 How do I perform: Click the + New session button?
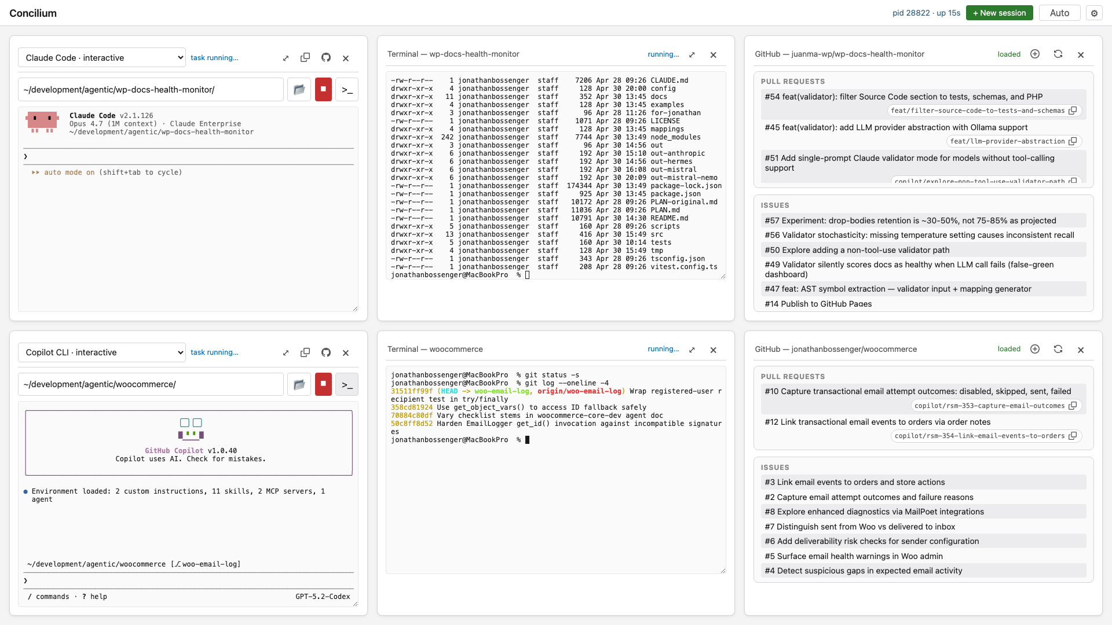coord(999,13)
